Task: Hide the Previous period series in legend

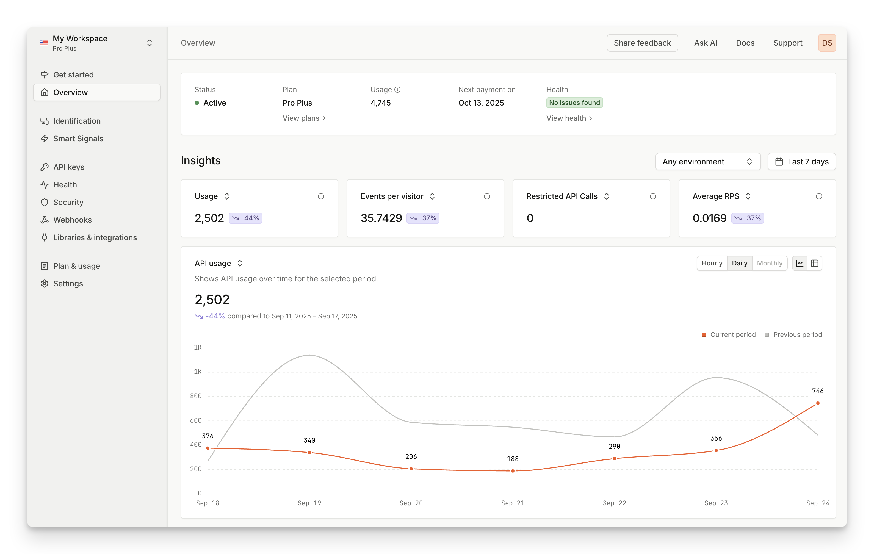Action: pyautogui.click(x=793, y=334)
